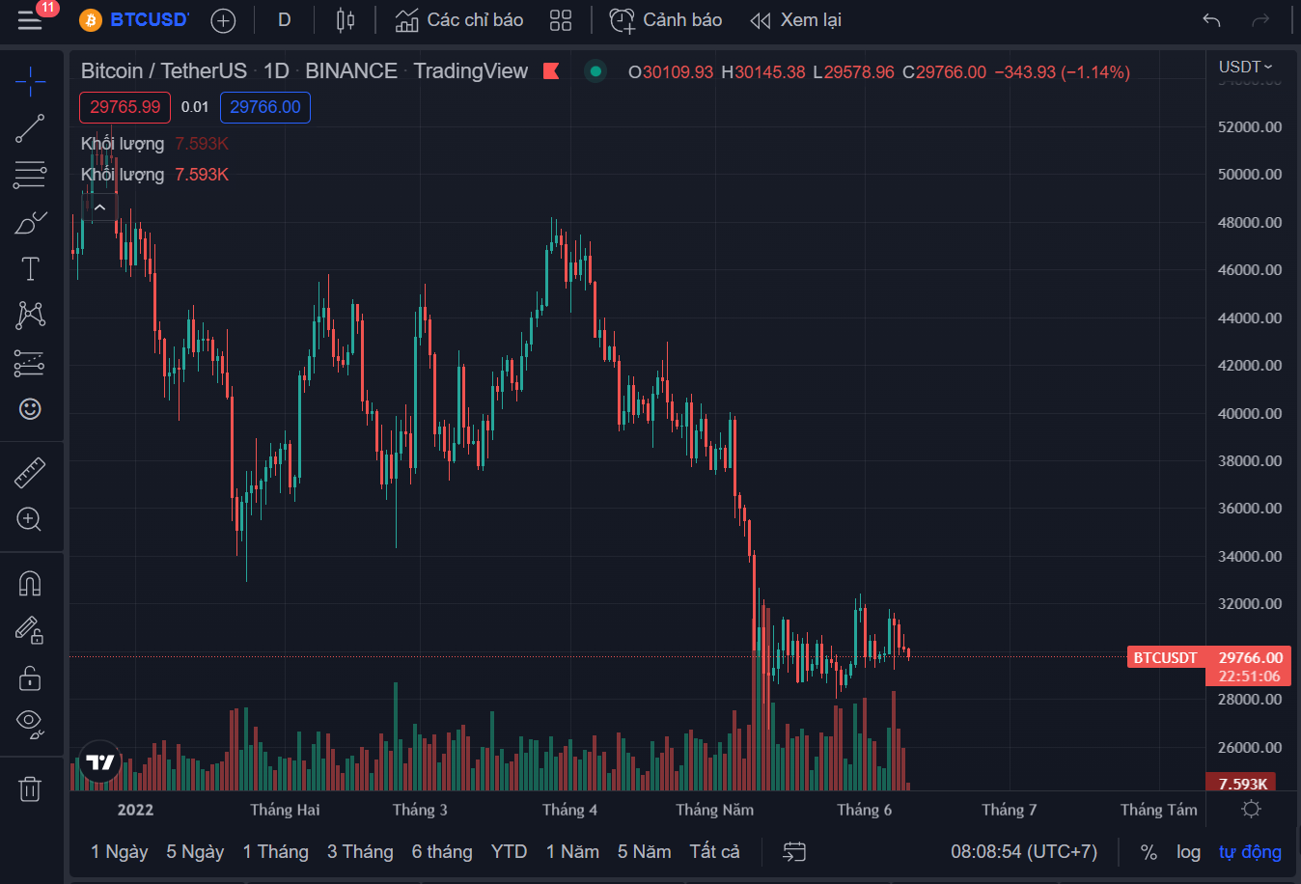Click Bitcoin / TetherUS chart title
The image size is (1301, 884).
[164, 70]
